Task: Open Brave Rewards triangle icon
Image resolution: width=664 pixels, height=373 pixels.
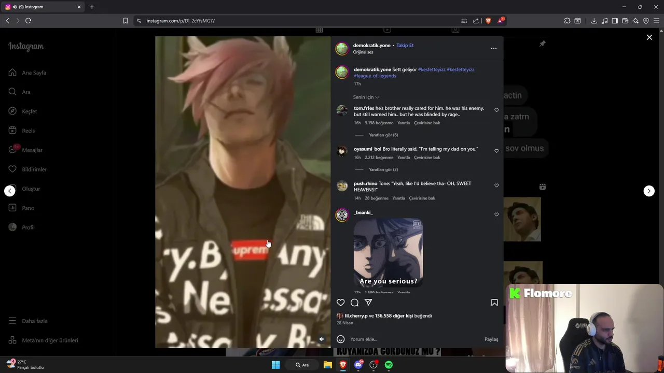Action: click(x=500, y=21)
